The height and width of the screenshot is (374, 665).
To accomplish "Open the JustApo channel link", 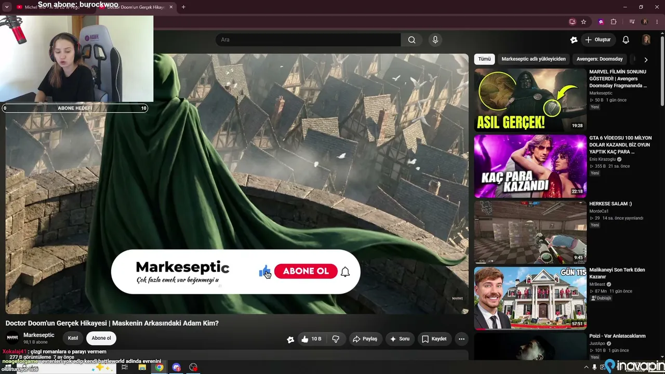I will coord(597,343).
